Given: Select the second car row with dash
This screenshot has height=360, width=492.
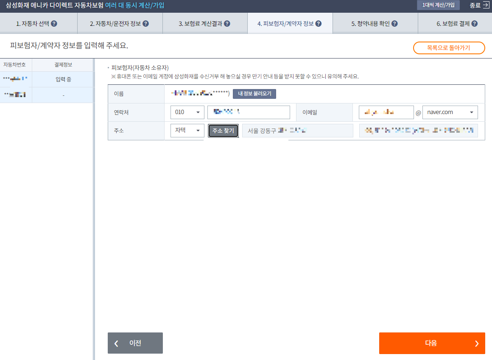Looking at the screenshot, I should (x=47, y=95).
